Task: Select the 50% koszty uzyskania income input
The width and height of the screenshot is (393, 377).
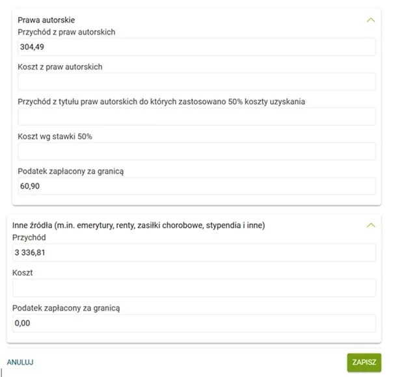Action: (197, 116)
